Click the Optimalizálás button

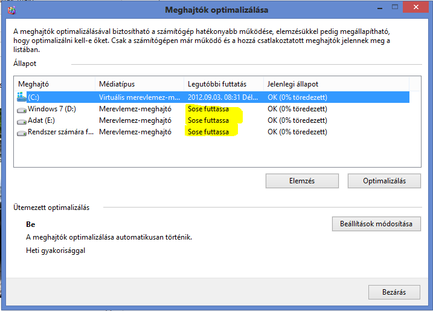[385, 181]
